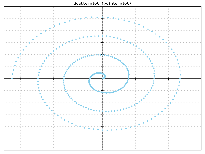
Task: Select second ring's point crossing the left horizontal axis
Action: (x=38, y=78)
